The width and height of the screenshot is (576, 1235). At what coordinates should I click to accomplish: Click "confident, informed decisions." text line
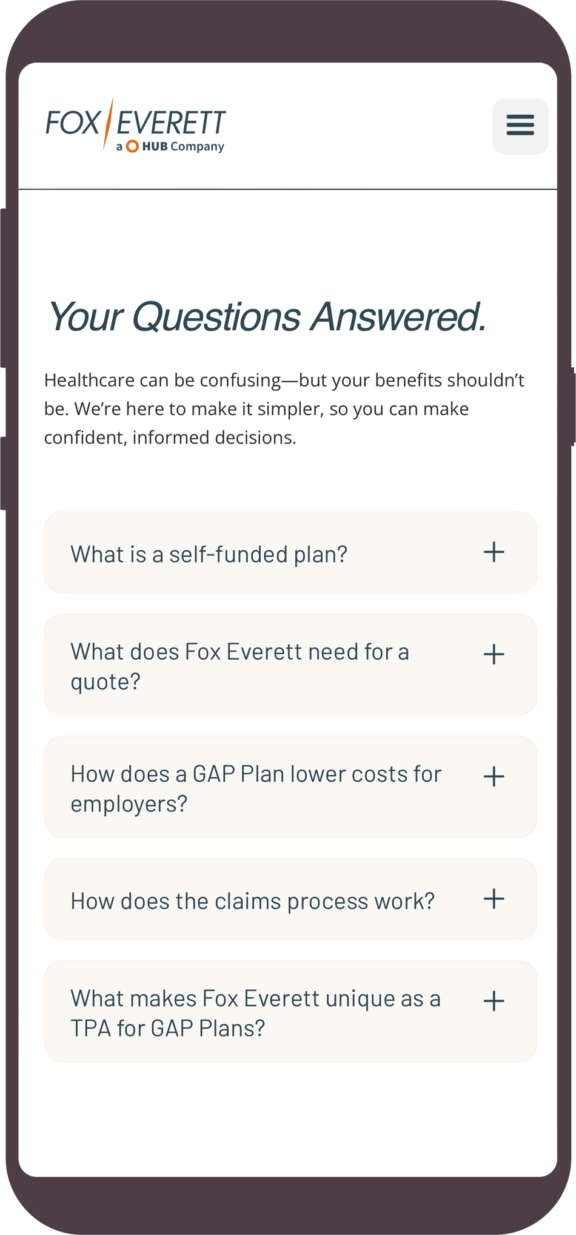170,438
